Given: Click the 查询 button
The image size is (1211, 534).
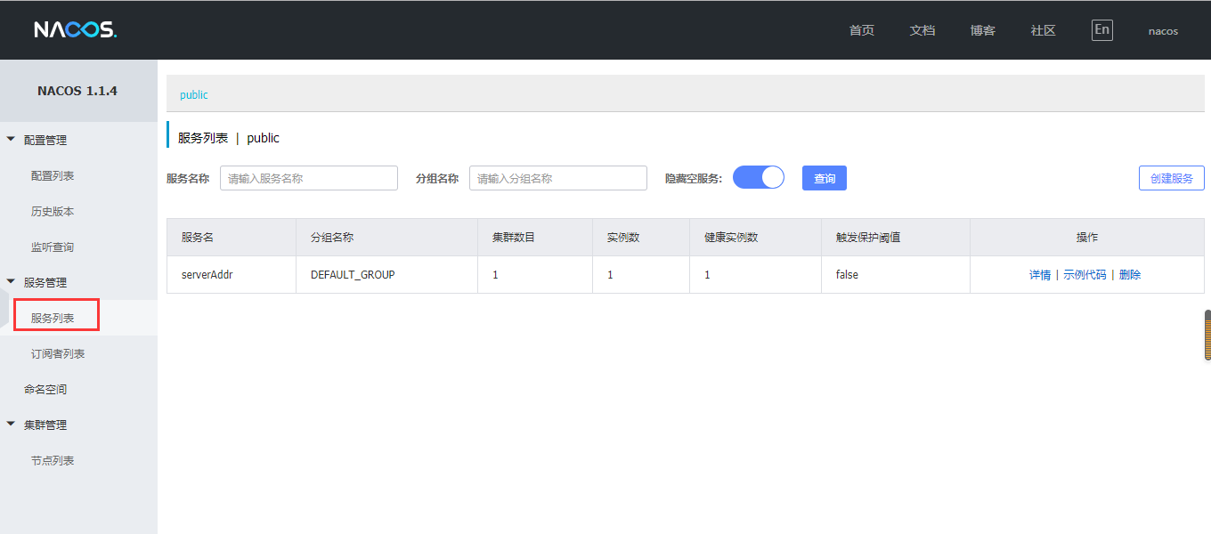Looking at the screenshot, I should pos(824,178).
